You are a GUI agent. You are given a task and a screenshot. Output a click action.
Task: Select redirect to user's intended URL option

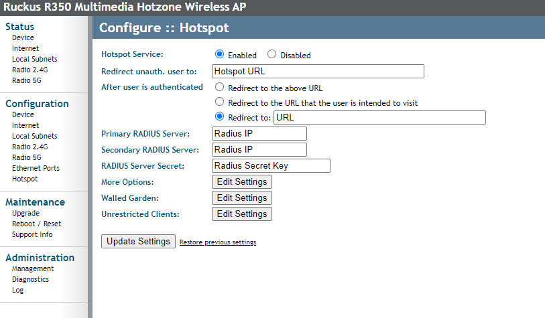(x=219, y=102)
